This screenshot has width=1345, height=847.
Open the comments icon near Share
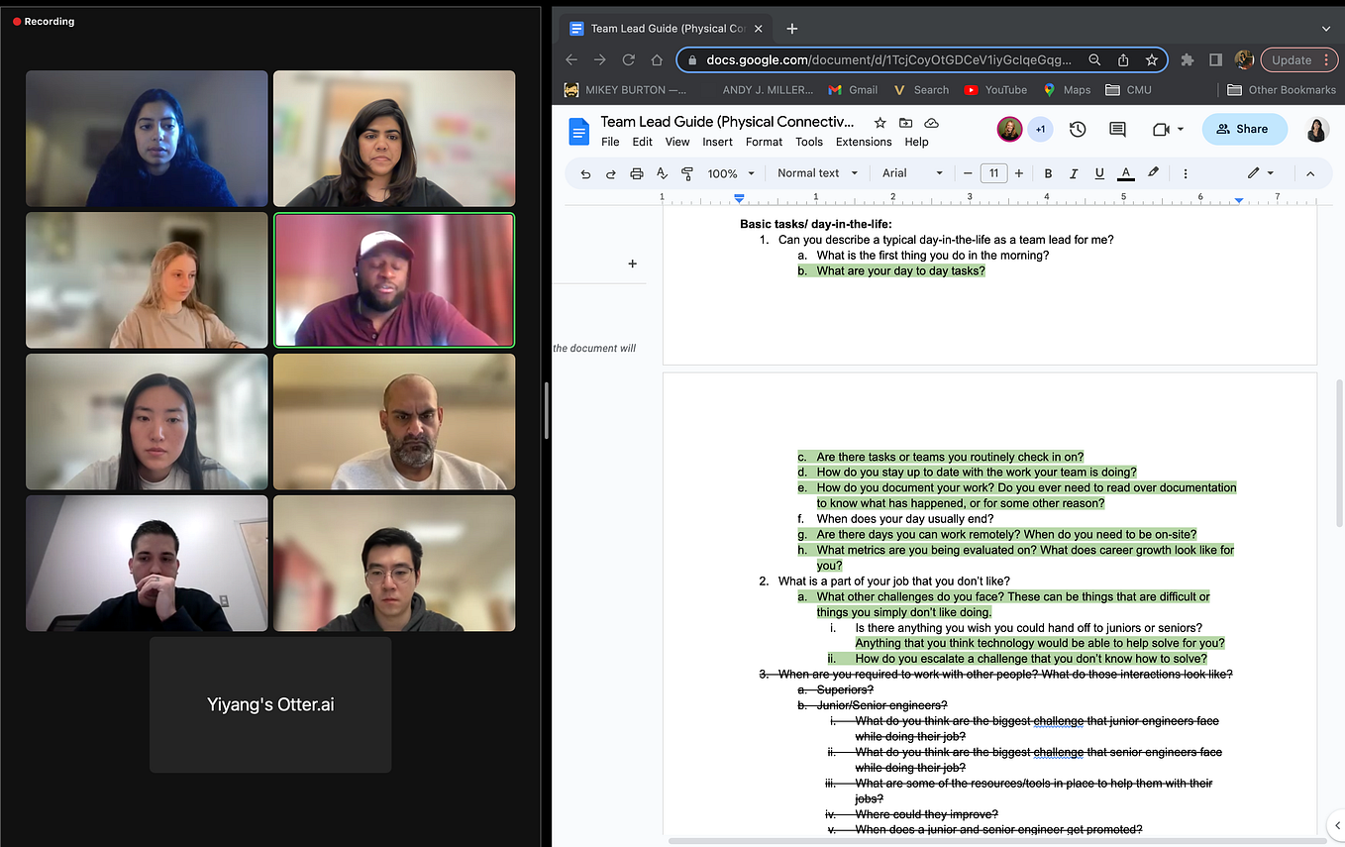point(1120,130)
